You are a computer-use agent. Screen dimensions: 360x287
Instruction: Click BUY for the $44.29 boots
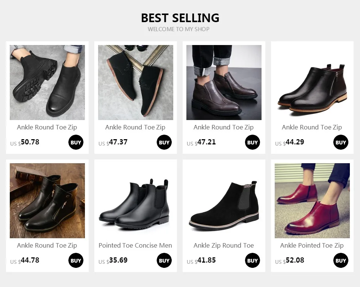[341, 142]
